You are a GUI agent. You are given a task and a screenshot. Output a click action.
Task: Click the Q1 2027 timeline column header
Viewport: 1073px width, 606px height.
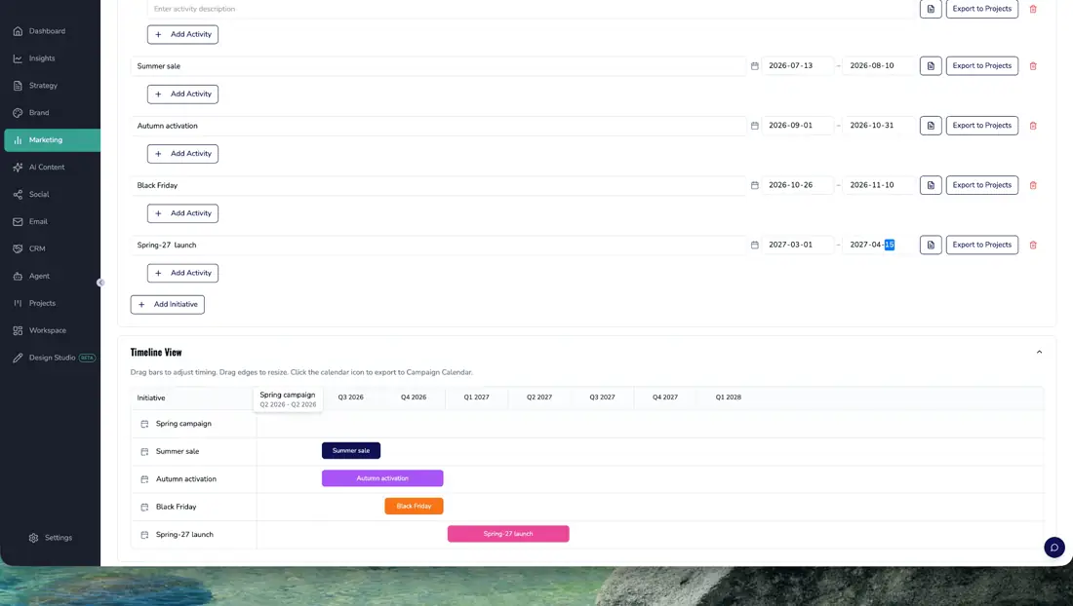coord(476,397)
